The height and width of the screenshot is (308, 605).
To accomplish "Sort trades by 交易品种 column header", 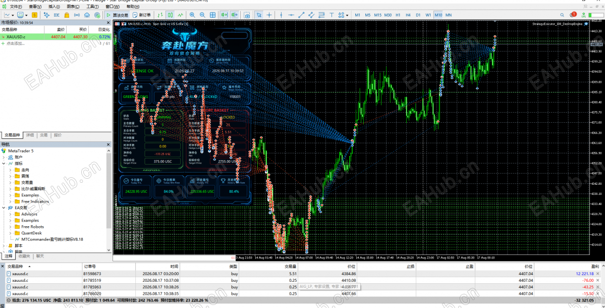I will pos(16,266).
